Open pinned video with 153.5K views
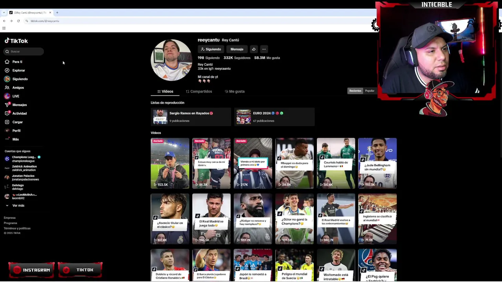The width and height of the screenshot is (502, 282). click(170, 163)
